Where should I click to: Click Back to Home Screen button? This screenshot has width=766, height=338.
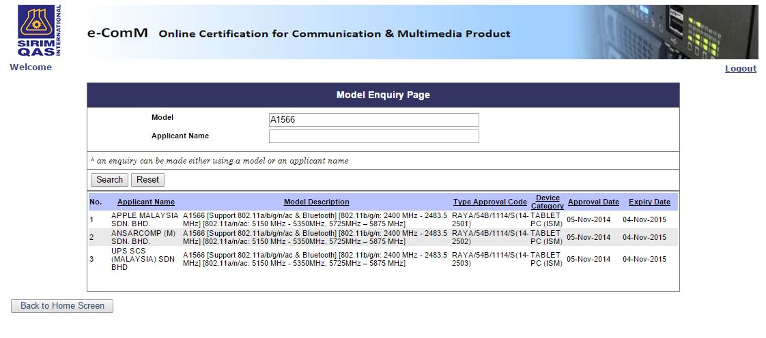click(x=62, y=306)
